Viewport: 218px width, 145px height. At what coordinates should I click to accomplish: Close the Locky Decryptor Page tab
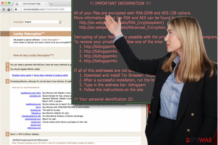(x=46, y=4)
